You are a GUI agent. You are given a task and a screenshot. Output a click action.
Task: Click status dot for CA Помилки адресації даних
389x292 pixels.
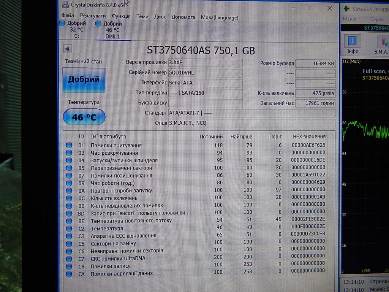(69, 274)
